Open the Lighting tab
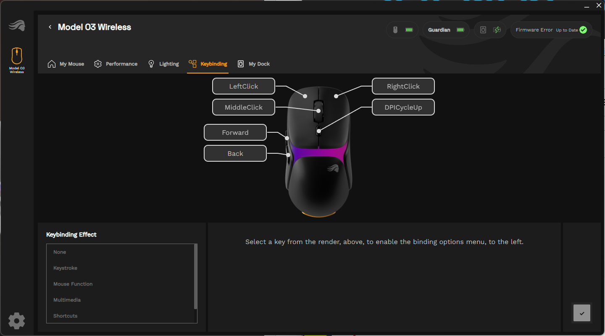 pos(163,64)
